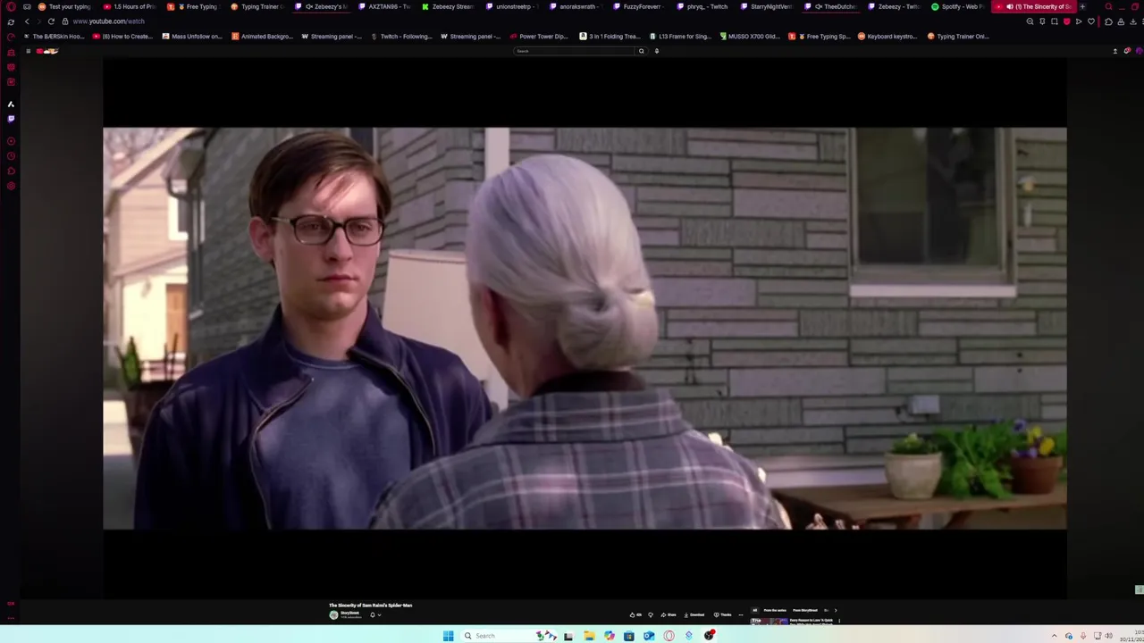This screenshot has height=643, width=1144.
Task: Switch to the 'Test your typing' tab
Action: click(64, 6)
